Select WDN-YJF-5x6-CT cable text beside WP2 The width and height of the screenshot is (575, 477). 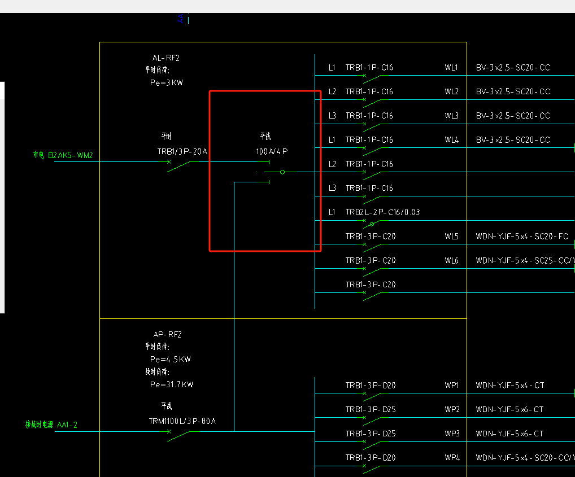(x=509, y=410)
